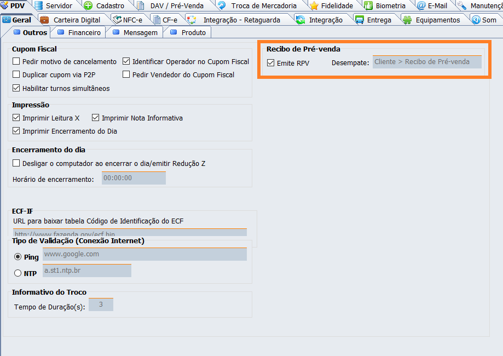Image resolution: width=503 pixels, height=356 pixels.
Task: Click the document icon on DAV / Pré-Venda tab
Action: point(141,6)
